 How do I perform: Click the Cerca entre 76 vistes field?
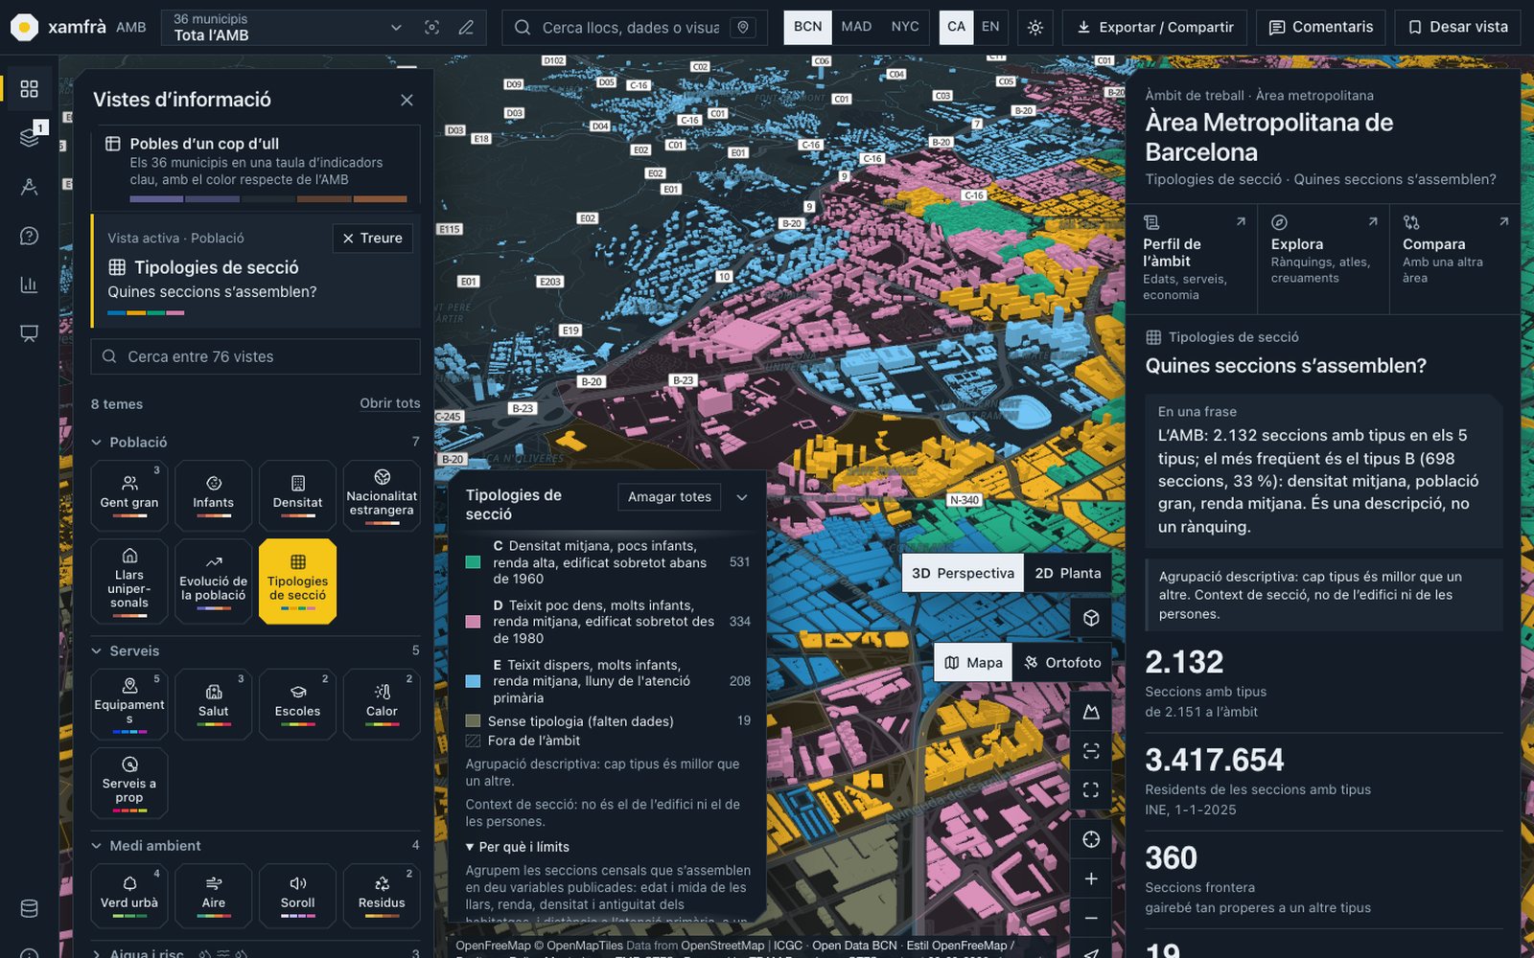click(256, 356)
